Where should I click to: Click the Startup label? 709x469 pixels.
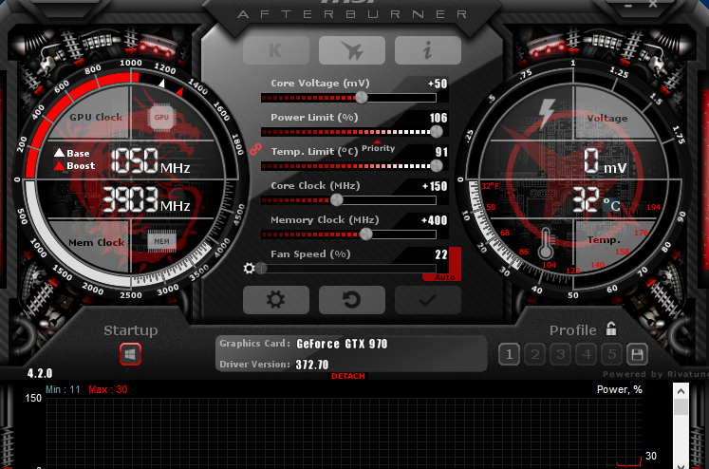131,330
